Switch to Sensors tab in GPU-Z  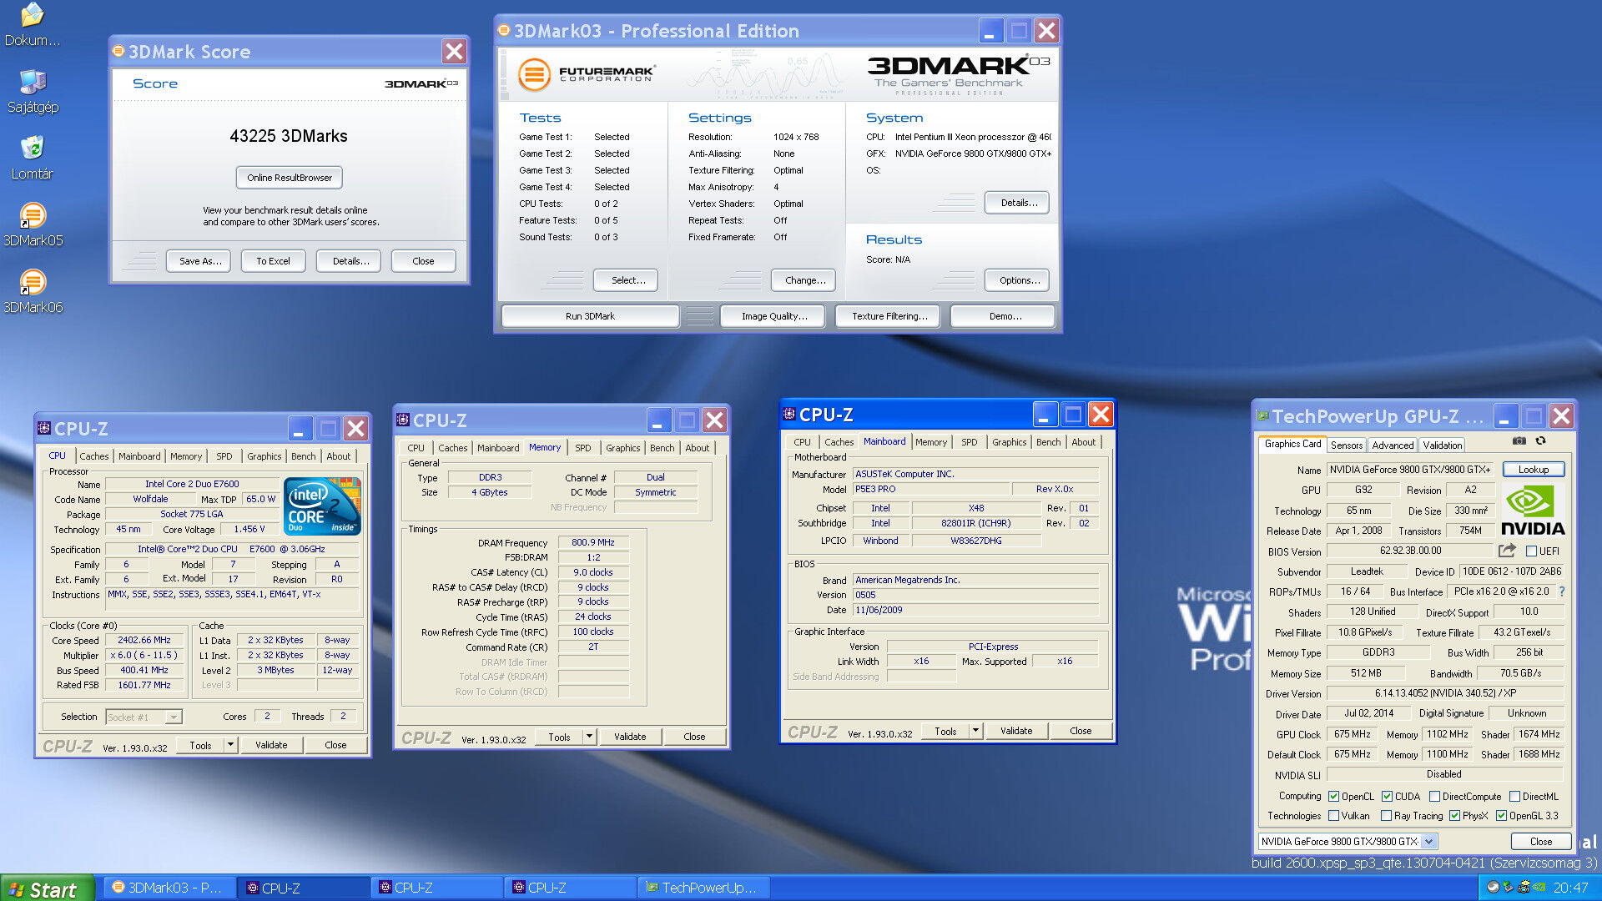[x=1347, y=445]
